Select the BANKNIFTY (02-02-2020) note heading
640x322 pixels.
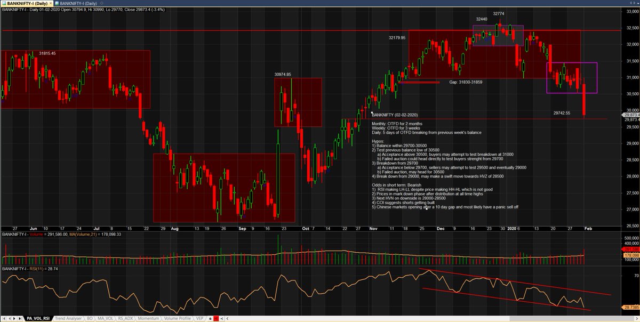coord(395,115)
